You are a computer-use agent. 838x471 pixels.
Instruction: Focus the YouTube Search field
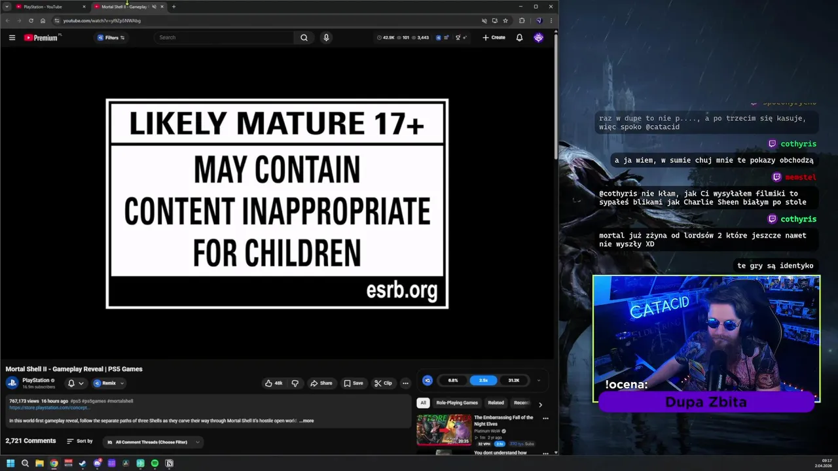coord(224,37)
